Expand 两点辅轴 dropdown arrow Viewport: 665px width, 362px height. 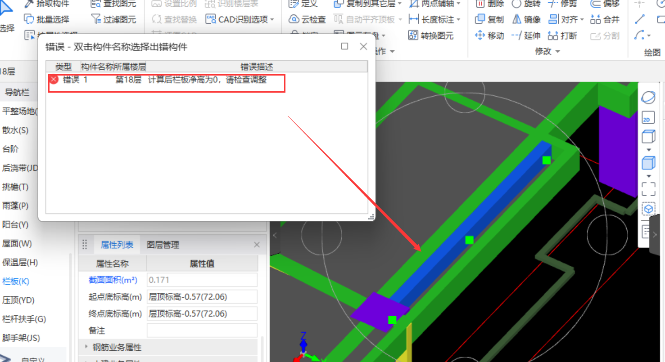point(458,4)
